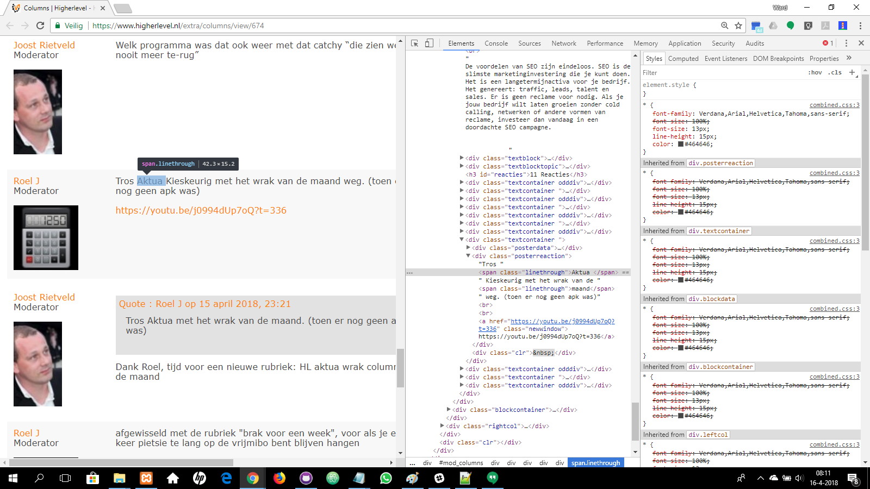
Task: Open the youtu.be link in Roel J's post
Action: pyautogui.click(x=201, y=210)
